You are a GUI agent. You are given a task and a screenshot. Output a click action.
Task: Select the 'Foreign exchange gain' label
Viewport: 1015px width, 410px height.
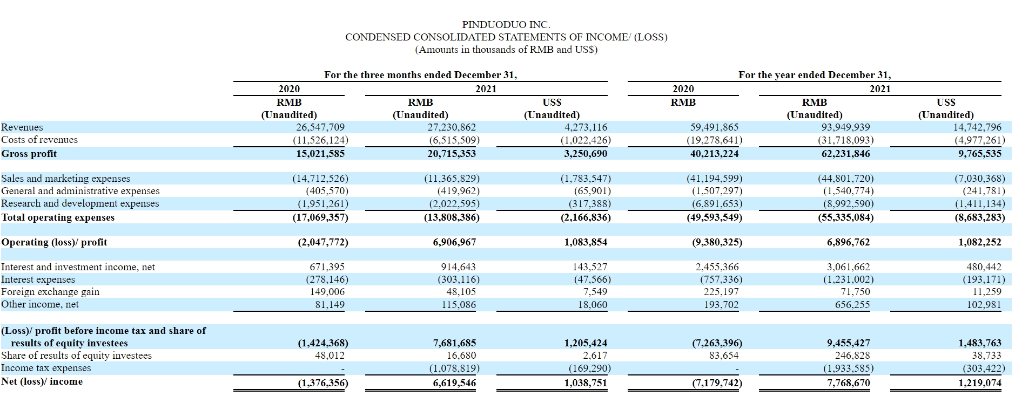point(50,292)
